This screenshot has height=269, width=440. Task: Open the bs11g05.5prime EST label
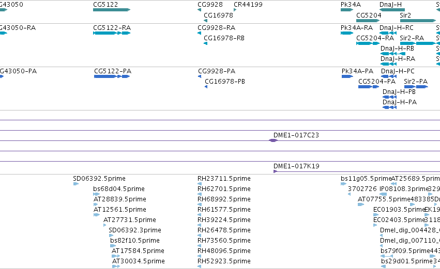coord(366,179)
